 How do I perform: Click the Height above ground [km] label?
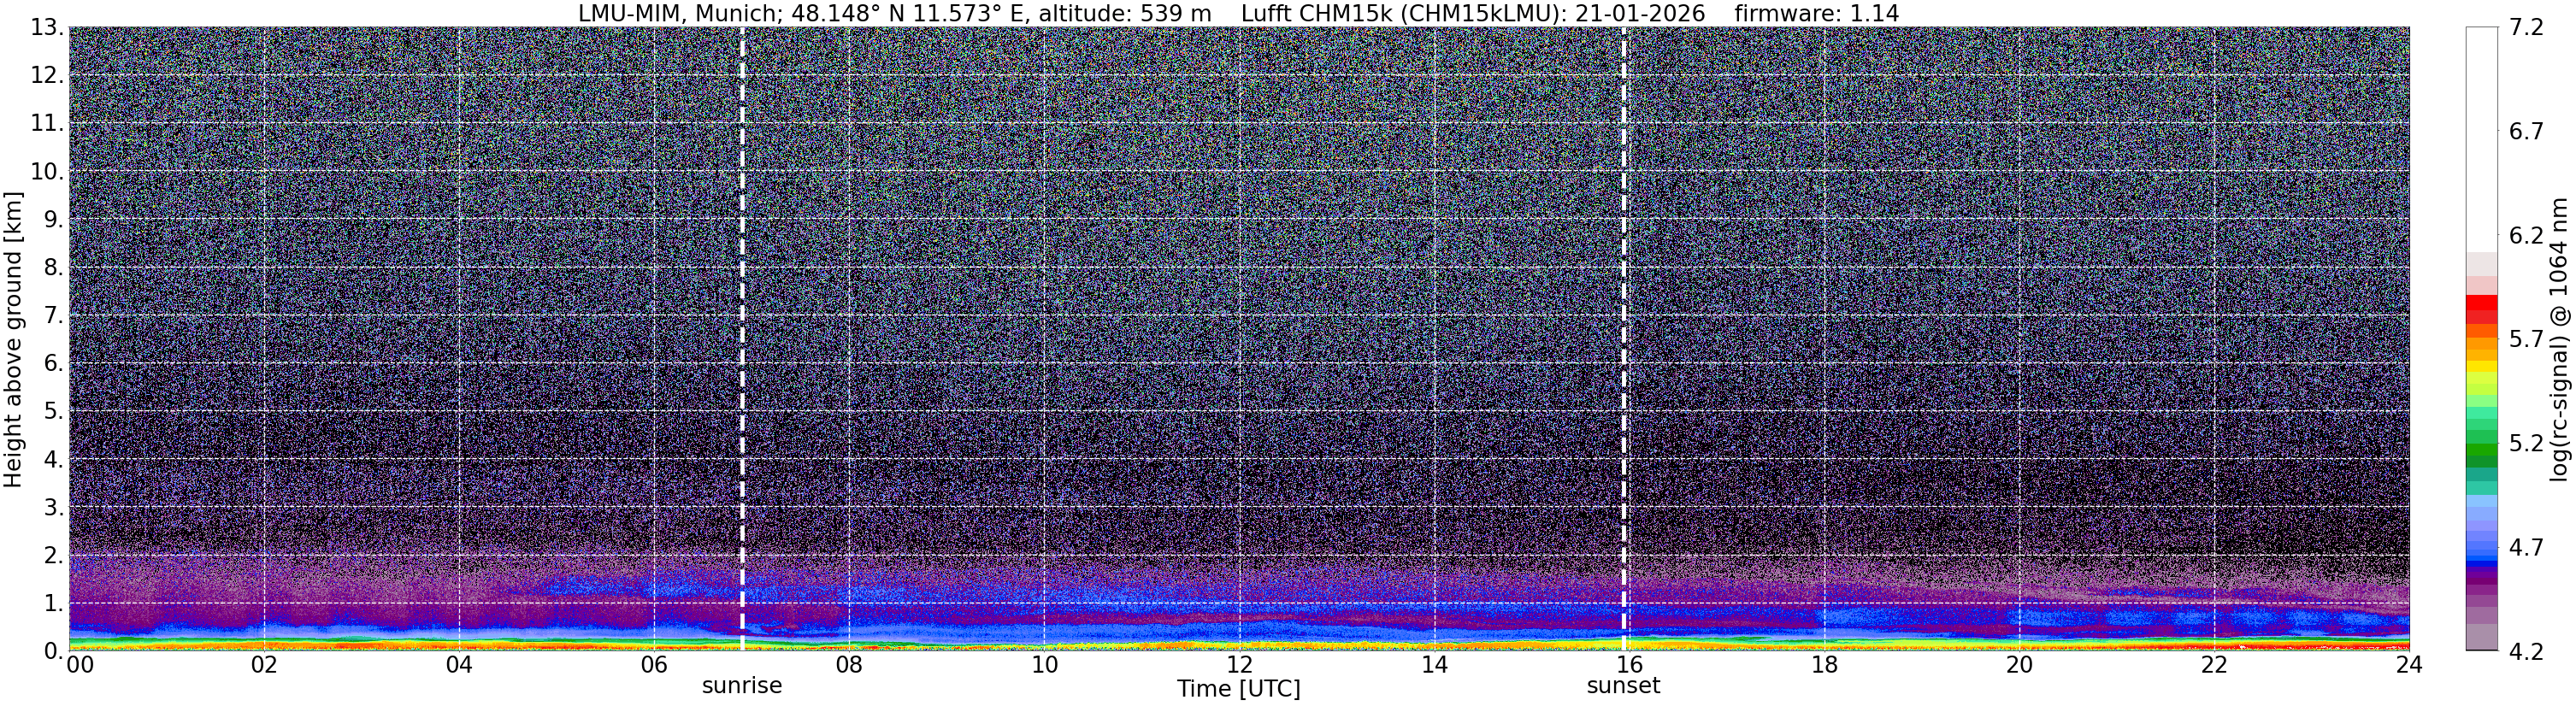[x=13, y=340]
